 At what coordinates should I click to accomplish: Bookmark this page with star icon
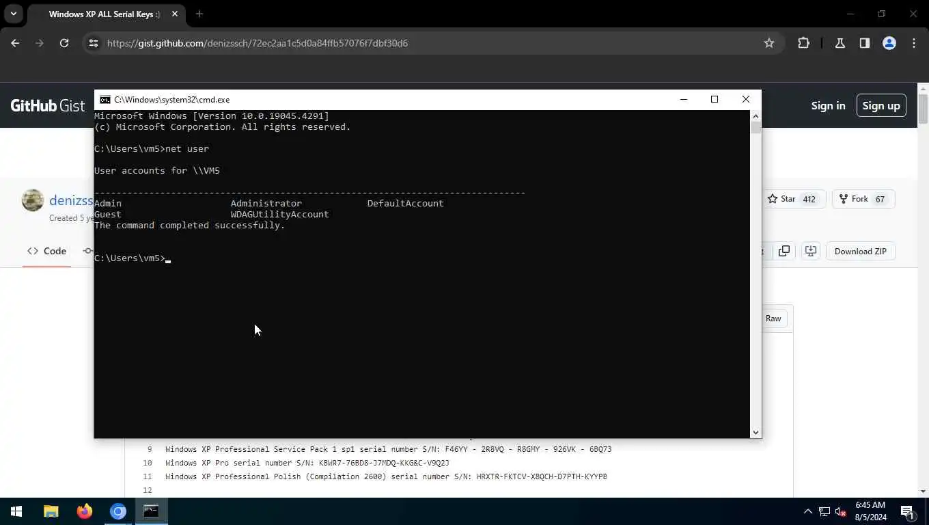coord(769,43)
